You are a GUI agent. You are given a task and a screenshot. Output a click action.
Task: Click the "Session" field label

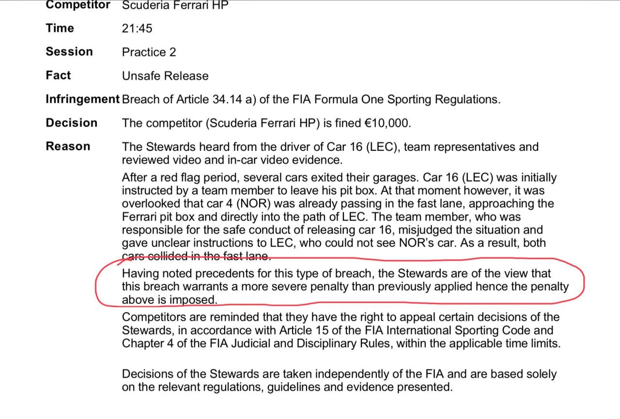(69, 52)
